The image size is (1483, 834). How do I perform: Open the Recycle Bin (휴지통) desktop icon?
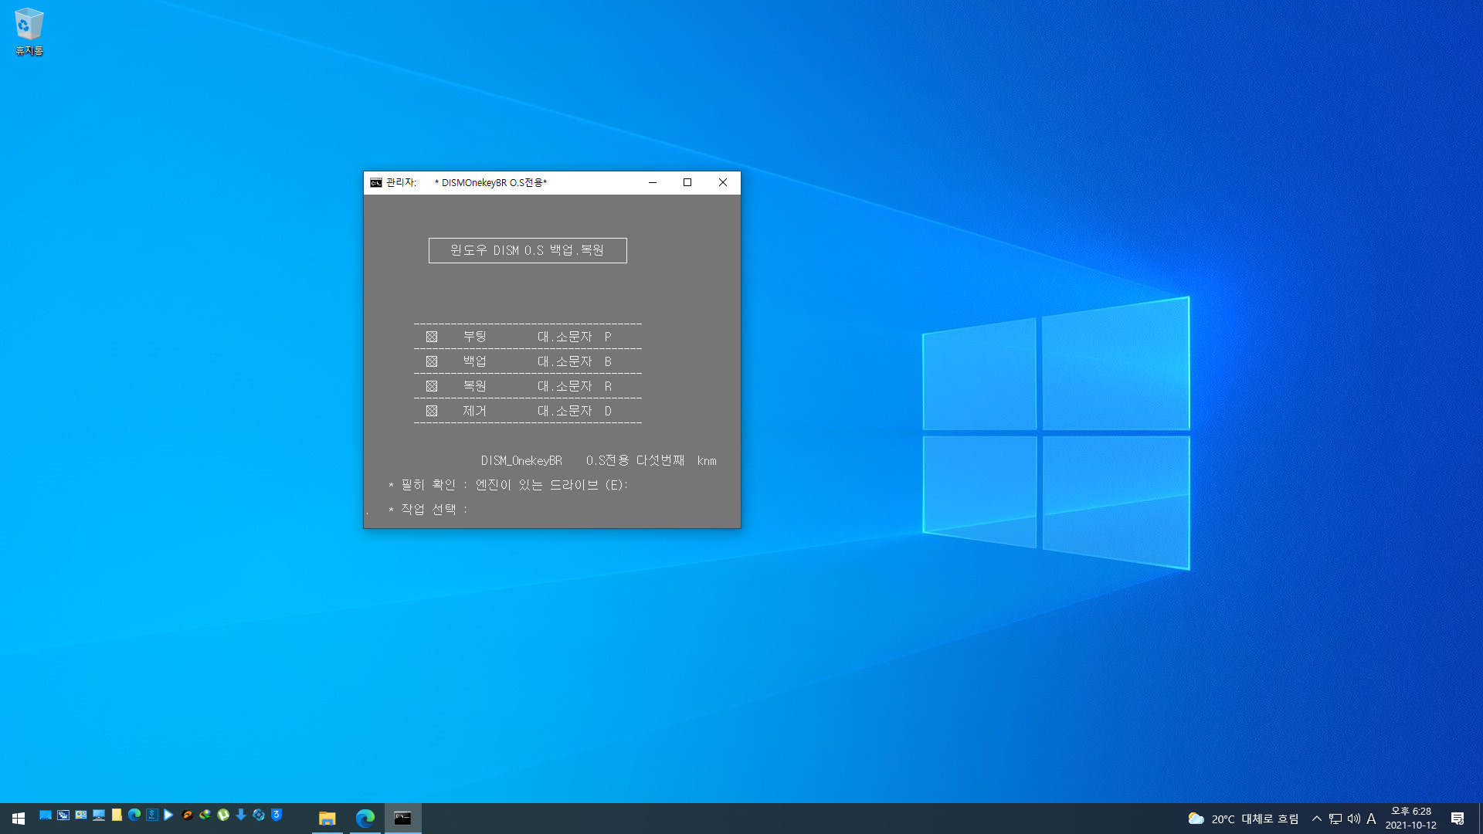pyautogui.click(x=29, y=32)
